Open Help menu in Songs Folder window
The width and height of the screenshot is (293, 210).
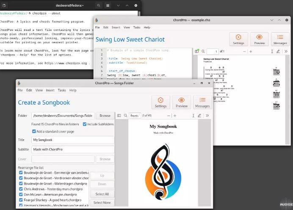73,90
